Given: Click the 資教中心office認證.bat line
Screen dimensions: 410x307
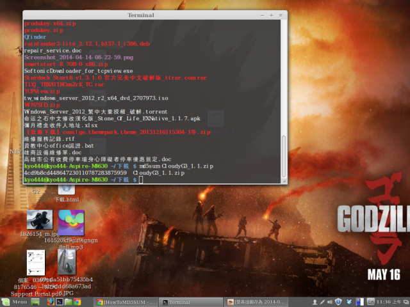Looking at the screenshot, I should tap(59, 146).
